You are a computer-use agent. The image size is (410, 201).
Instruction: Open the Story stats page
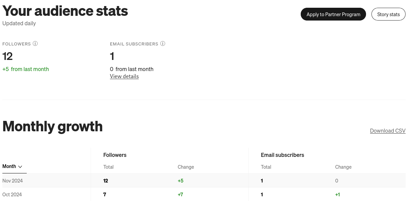[388, 14]
